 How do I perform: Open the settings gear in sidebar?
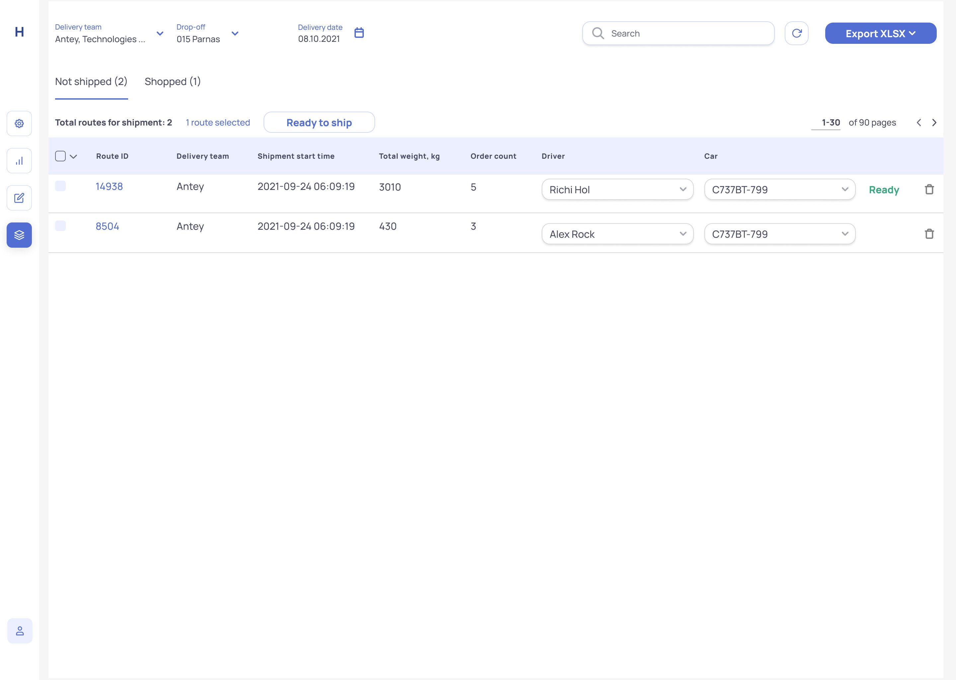pos(19,124)
